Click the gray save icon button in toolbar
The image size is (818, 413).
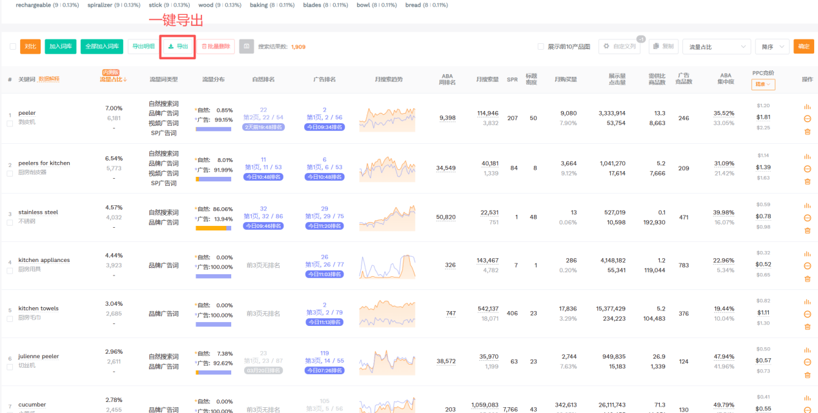coord(246,46)
